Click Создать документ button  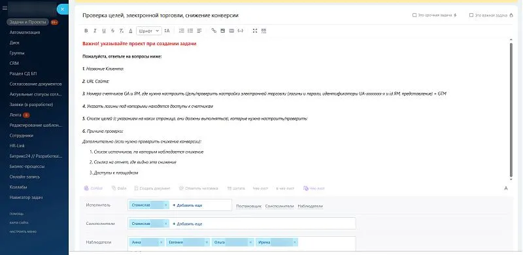pyautogui.click(x=152, y=188)
